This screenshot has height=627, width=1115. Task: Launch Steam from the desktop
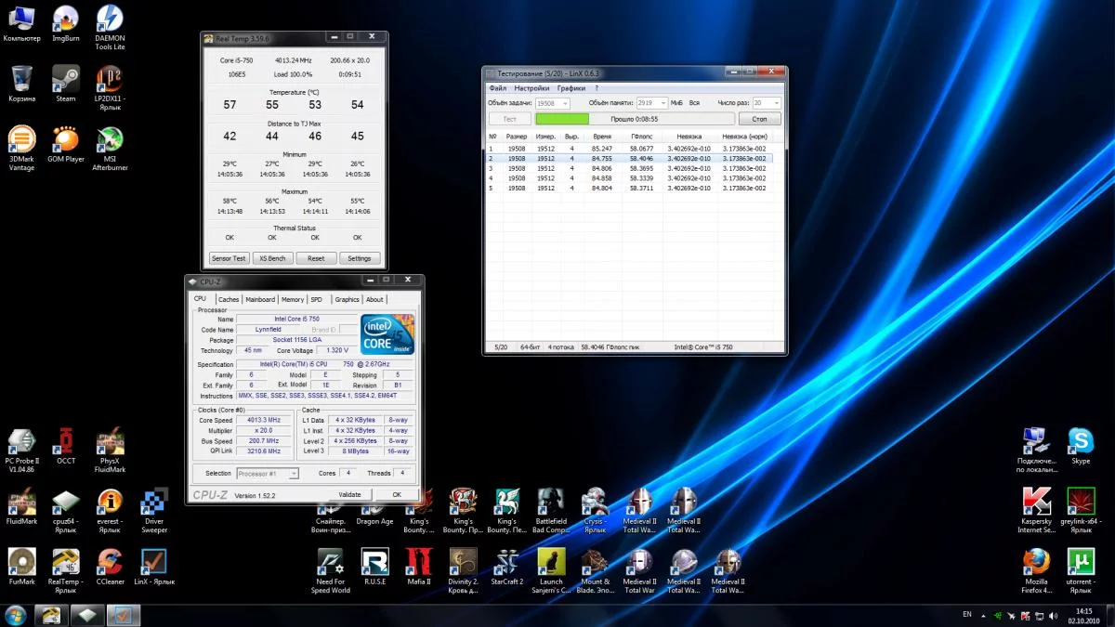pos(65,80)
